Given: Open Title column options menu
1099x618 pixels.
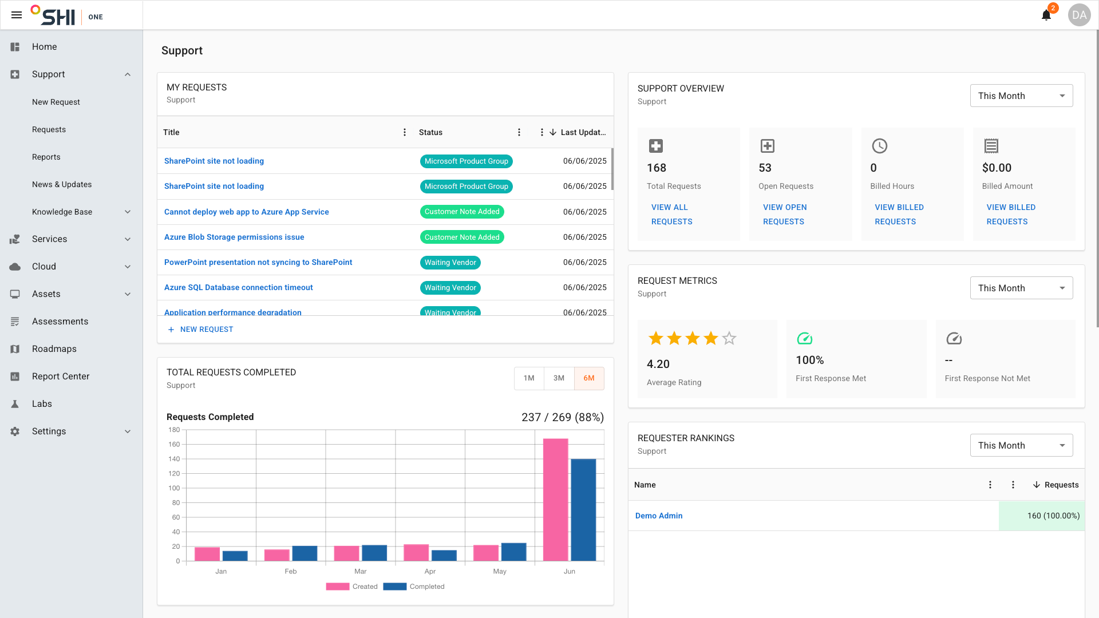Looking at the screenshot, I should pyautogui.click(x=405, y=132).
